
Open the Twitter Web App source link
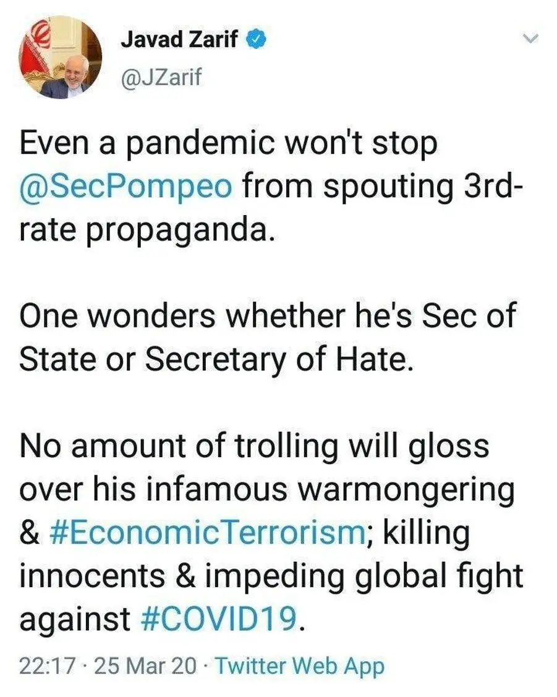pos(300,666)
